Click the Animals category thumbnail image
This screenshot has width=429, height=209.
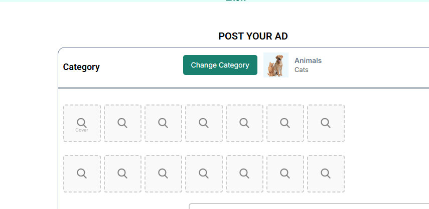tap(276, 65)
